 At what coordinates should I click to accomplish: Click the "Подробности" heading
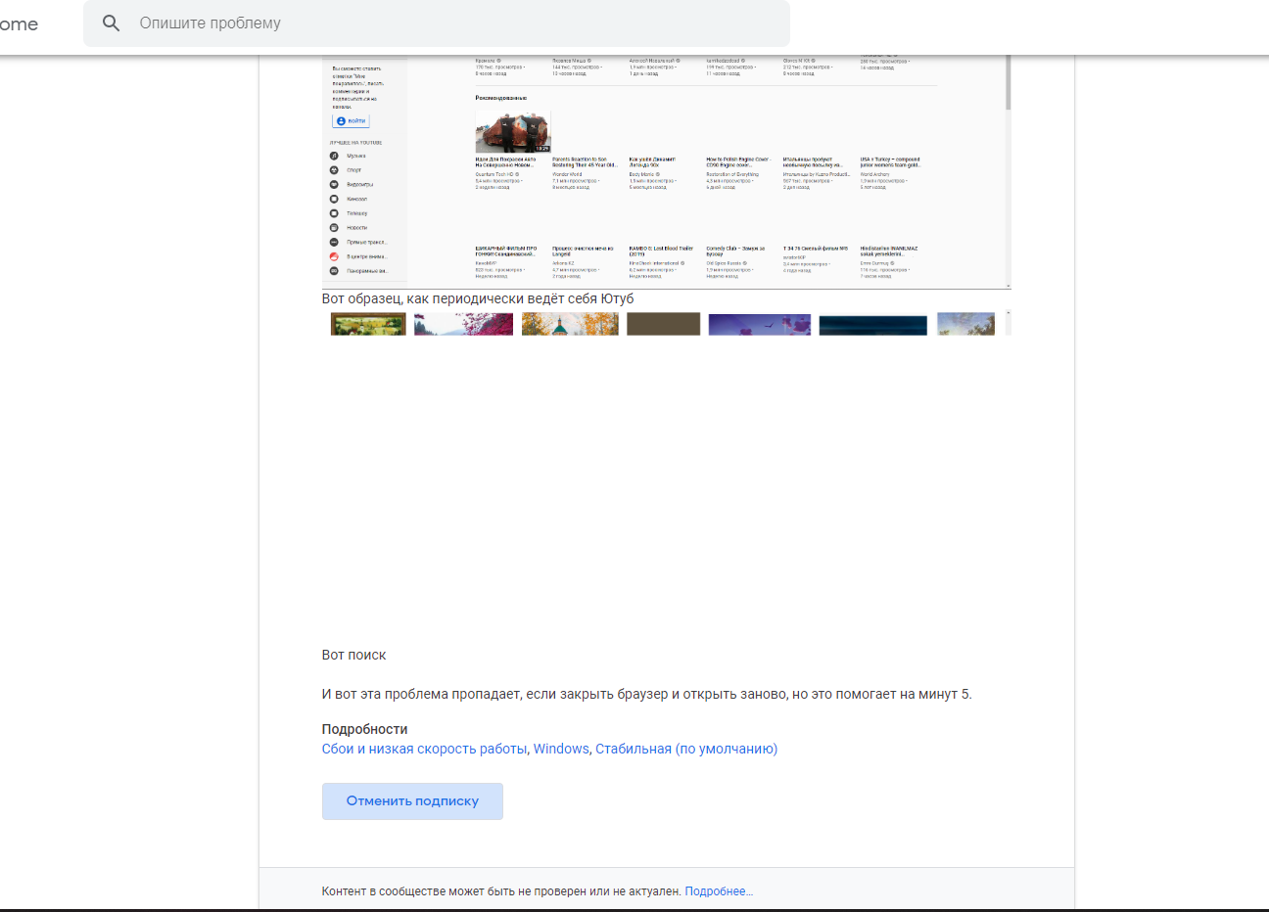364,729
